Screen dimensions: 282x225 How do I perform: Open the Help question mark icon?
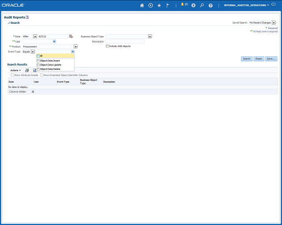(211, 6)
